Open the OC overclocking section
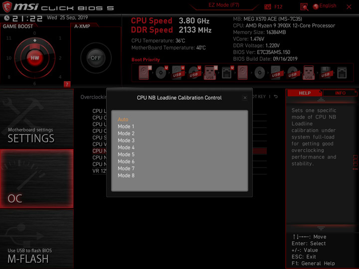359x269 pixels. pos(36,179)
